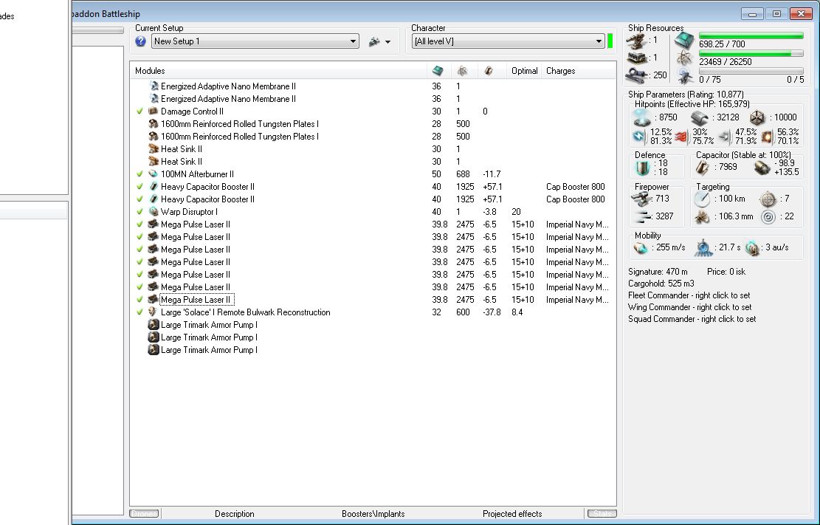Viewport: 820px width, 525px height.
Task: Click the launcher hardpoints icon in Ship Resources
Action: click(636, 58)
